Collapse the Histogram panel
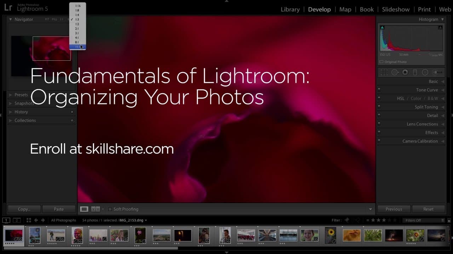This screenshot has width=453, height=254. pyautogui.click(x=442, y=19)
